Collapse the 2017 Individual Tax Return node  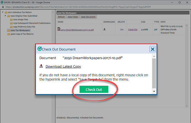pyautogui.click(x=3, y=12)
